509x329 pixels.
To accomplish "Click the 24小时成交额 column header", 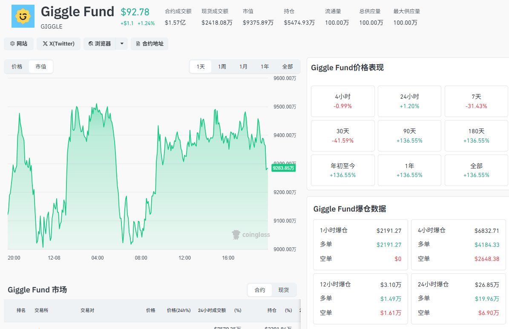I will click(x=212, y=311).
